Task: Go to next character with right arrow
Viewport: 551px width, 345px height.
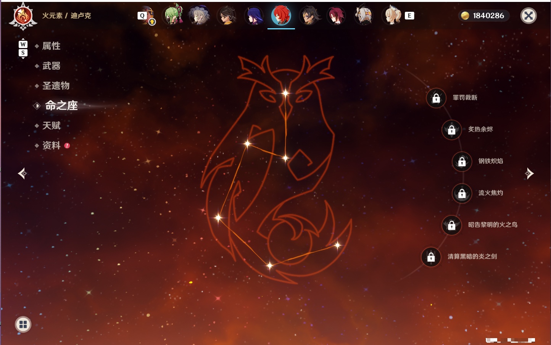Action: pyautogui.click(x=529, y=173)
